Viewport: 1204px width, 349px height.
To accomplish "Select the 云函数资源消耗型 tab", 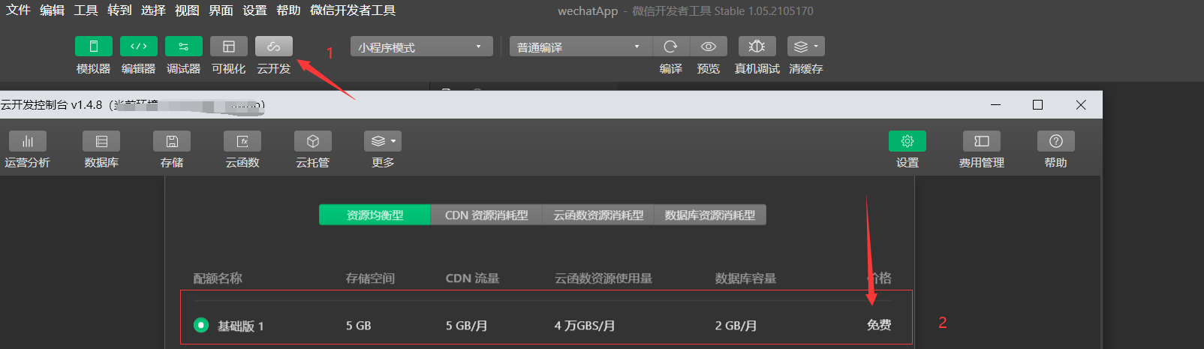I will (598, 215).
